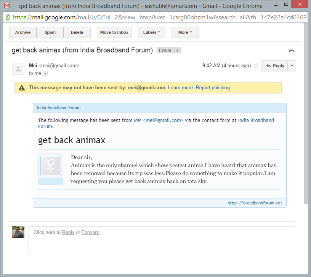Mark the message as Spam
Screen dimensions: 311x277
50,33
